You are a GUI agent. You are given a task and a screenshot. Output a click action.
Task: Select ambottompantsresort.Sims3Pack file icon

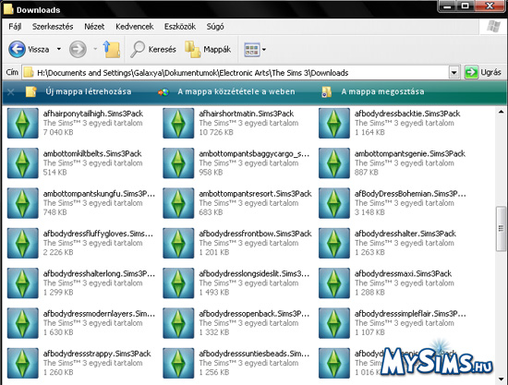178,203
